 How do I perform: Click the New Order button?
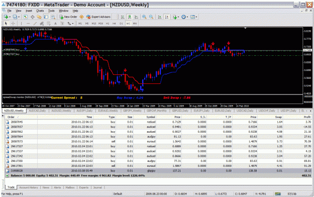(68, 17)
